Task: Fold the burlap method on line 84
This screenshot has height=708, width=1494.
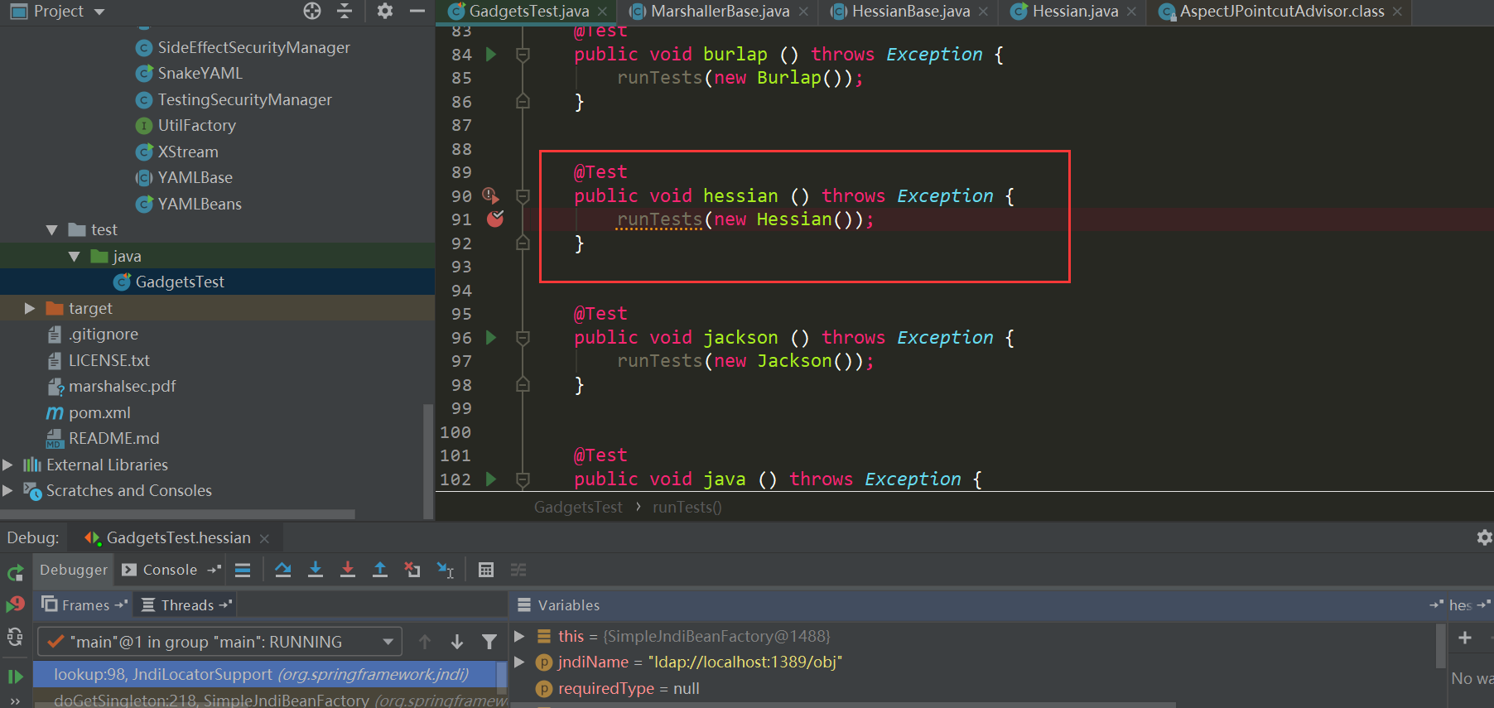Action: [x=523, y=55]
